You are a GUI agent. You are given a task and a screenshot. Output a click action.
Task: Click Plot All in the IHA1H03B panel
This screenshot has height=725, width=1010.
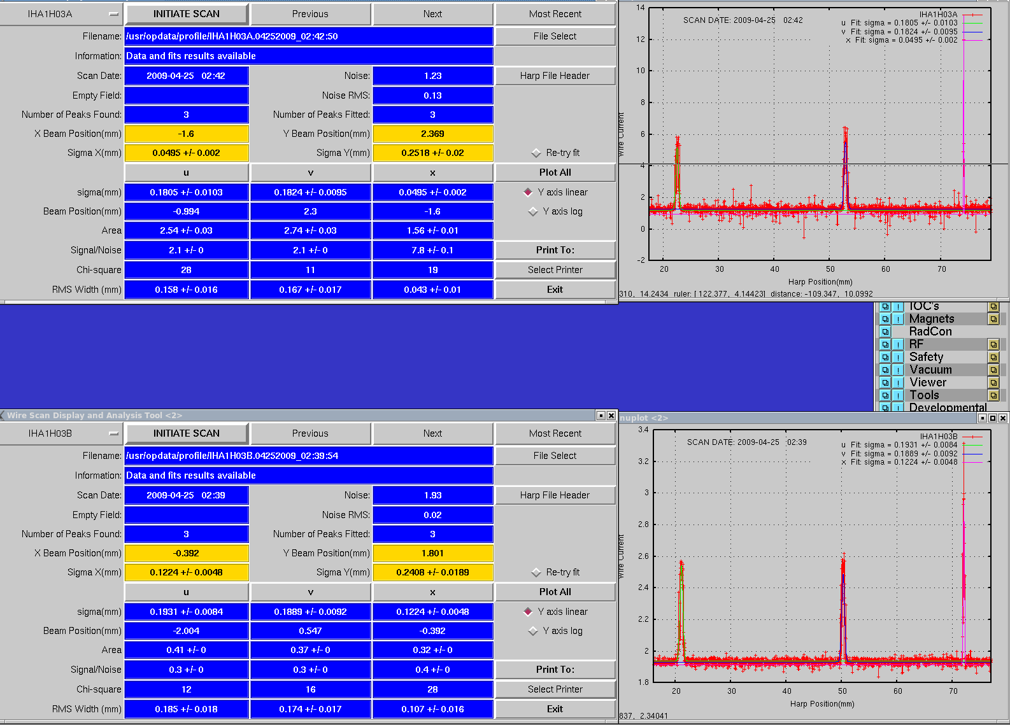(555, 592)
